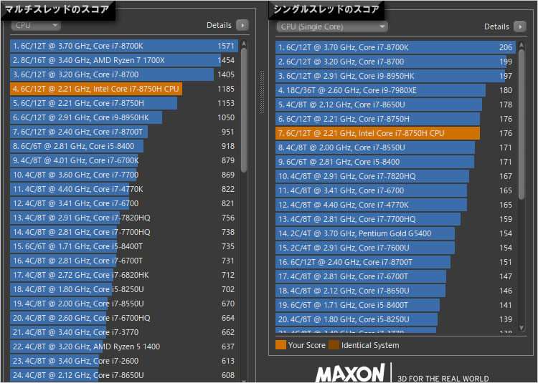
Task: Select single-thread row Core i7-8650U score 146
Action: point(395,291)
